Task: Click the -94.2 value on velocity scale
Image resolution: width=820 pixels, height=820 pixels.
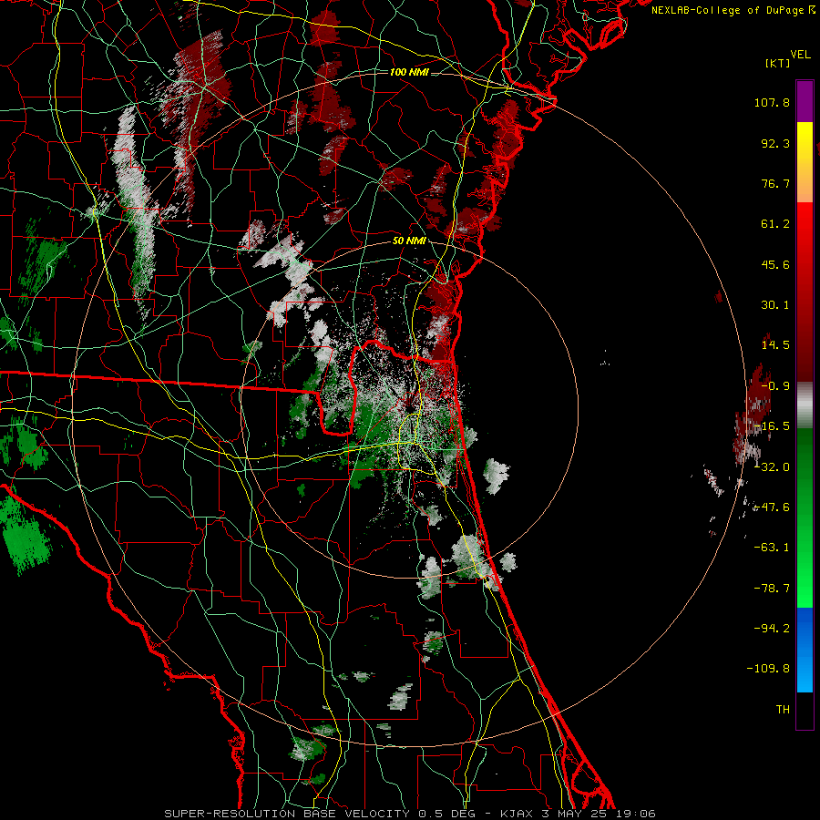Action: pyautogui.click(x=772, y=629)
